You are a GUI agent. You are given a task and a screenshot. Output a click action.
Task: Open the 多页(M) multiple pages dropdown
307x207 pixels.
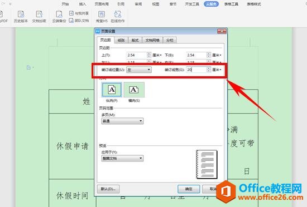pyautogui.click(x=122, y=121)
